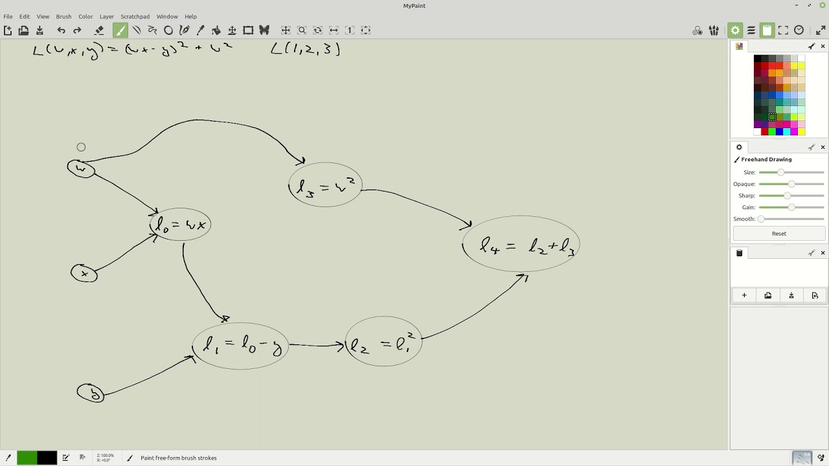The height and width of the screenshot is (466, 829).
Task: Adjust the Size slider
Action: click(791, 172)
